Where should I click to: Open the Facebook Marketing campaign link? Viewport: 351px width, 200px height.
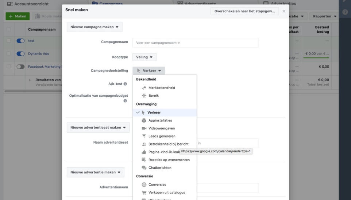pyautogui.click(x=45, y=67)
